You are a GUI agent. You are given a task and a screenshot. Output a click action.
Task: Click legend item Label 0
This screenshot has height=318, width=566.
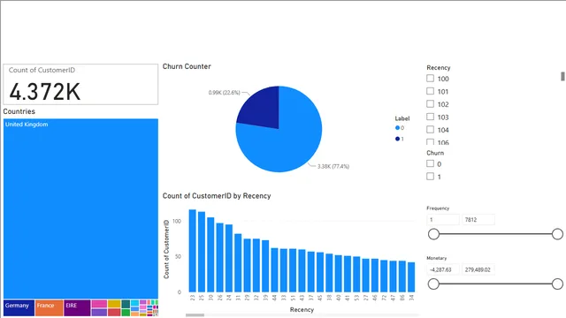pos(400,128)
